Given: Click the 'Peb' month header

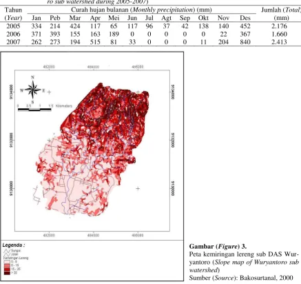Looking at the screenshot, I should tap(55, 18).
